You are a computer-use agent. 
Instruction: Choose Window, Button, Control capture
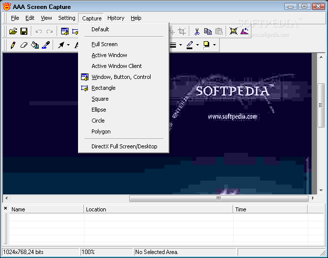124,77
